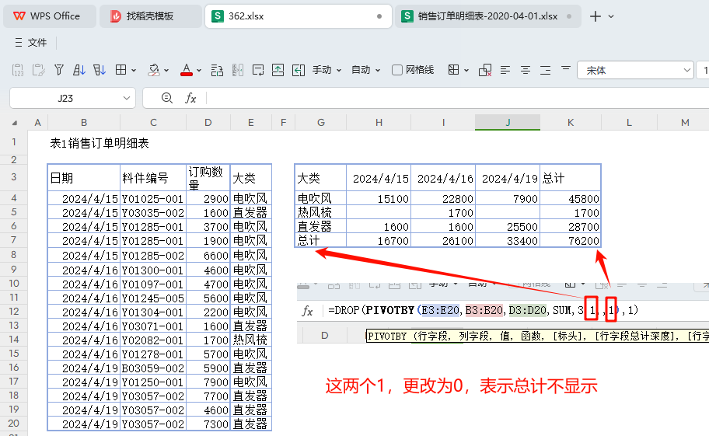Select the 直发器 row label in pivot table

(320, 226)
